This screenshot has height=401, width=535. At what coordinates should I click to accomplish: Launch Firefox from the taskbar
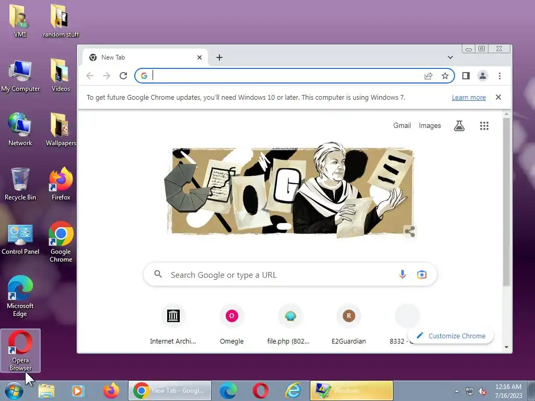click(111, 391)
